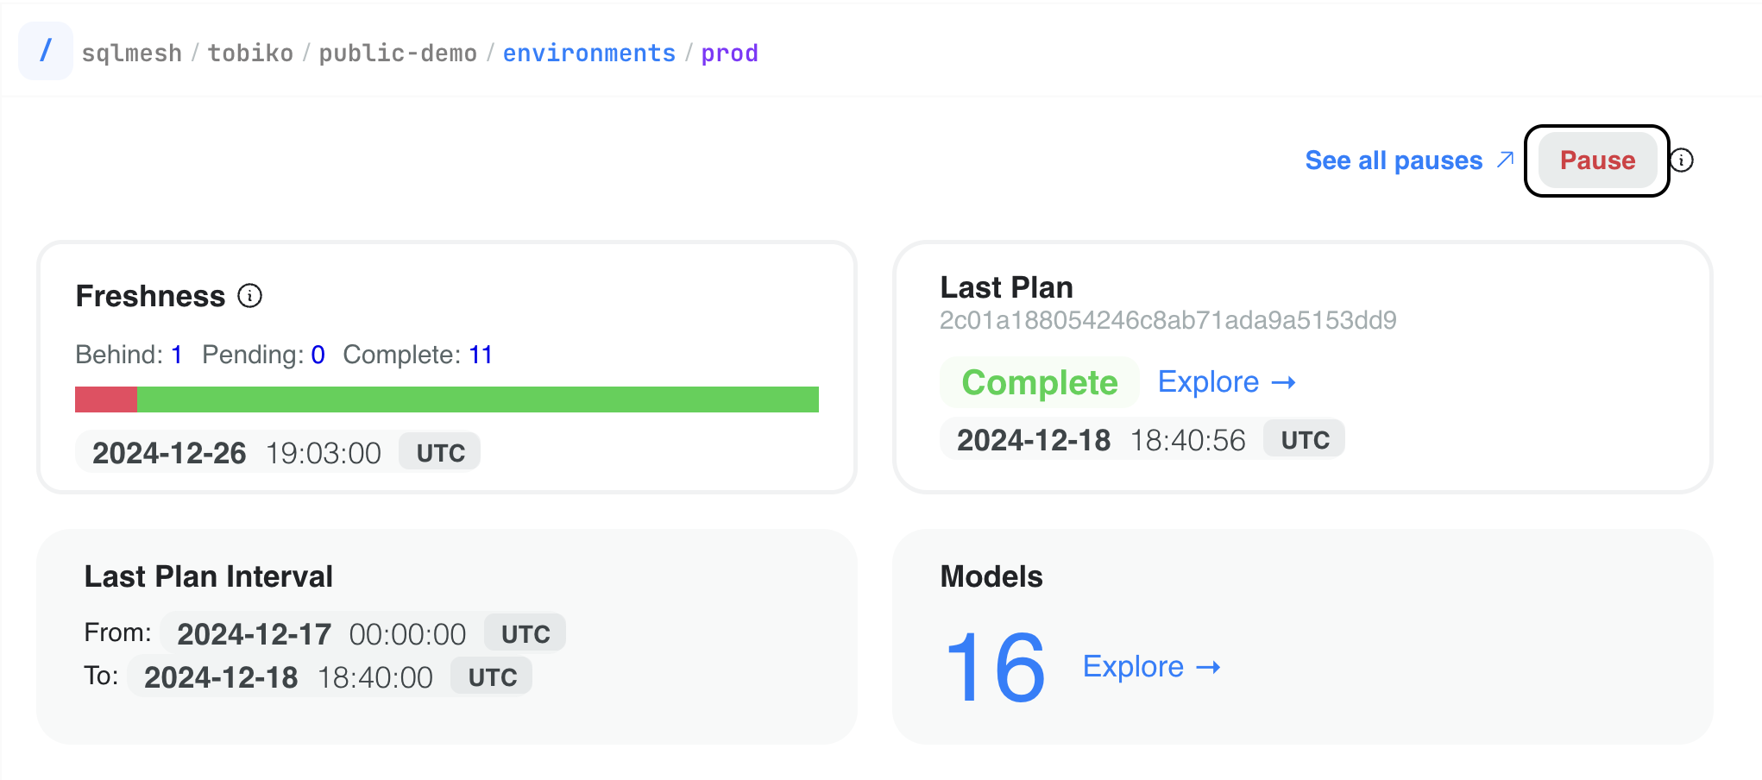Open See all pauses link
This screenshot has height=780, width=1762.
point(1394,160)
